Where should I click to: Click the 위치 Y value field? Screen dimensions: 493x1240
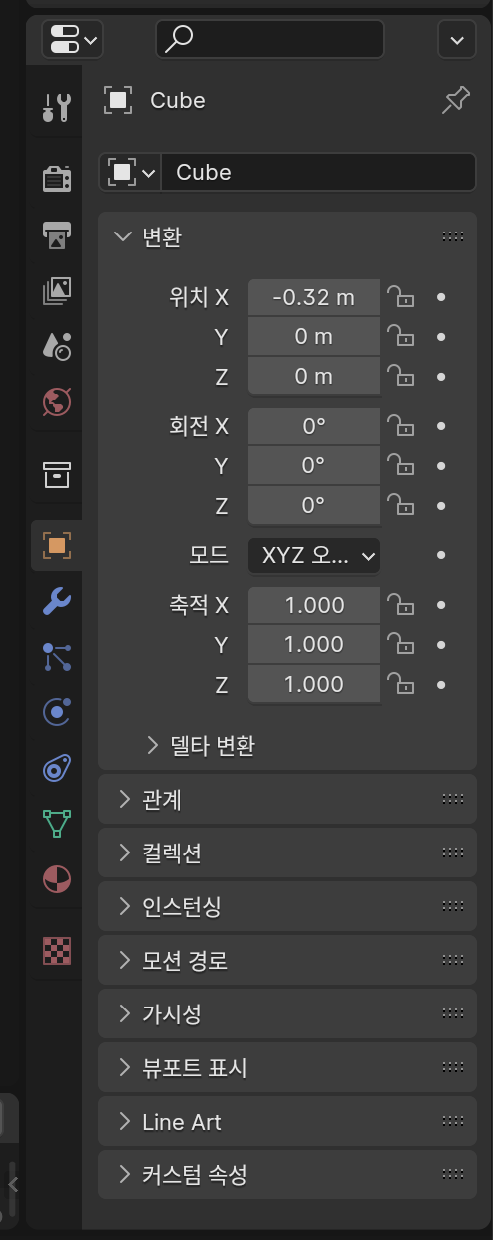coord(314,337)
